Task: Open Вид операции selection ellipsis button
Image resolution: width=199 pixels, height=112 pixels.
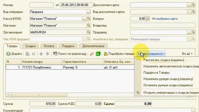Action: point(88,12)
